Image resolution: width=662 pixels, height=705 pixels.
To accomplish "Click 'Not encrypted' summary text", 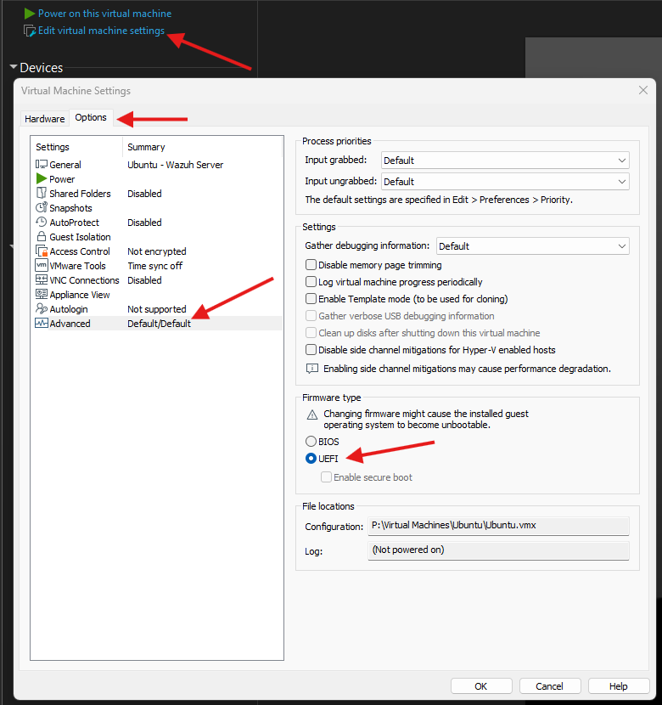I will coord(157,251).
